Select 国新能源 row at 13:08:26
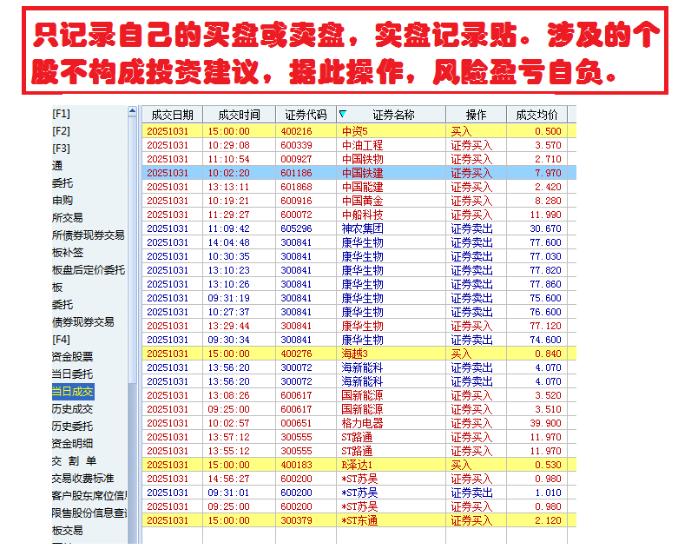The width and height of the screenshot is (678, 549). coord(359,395)
